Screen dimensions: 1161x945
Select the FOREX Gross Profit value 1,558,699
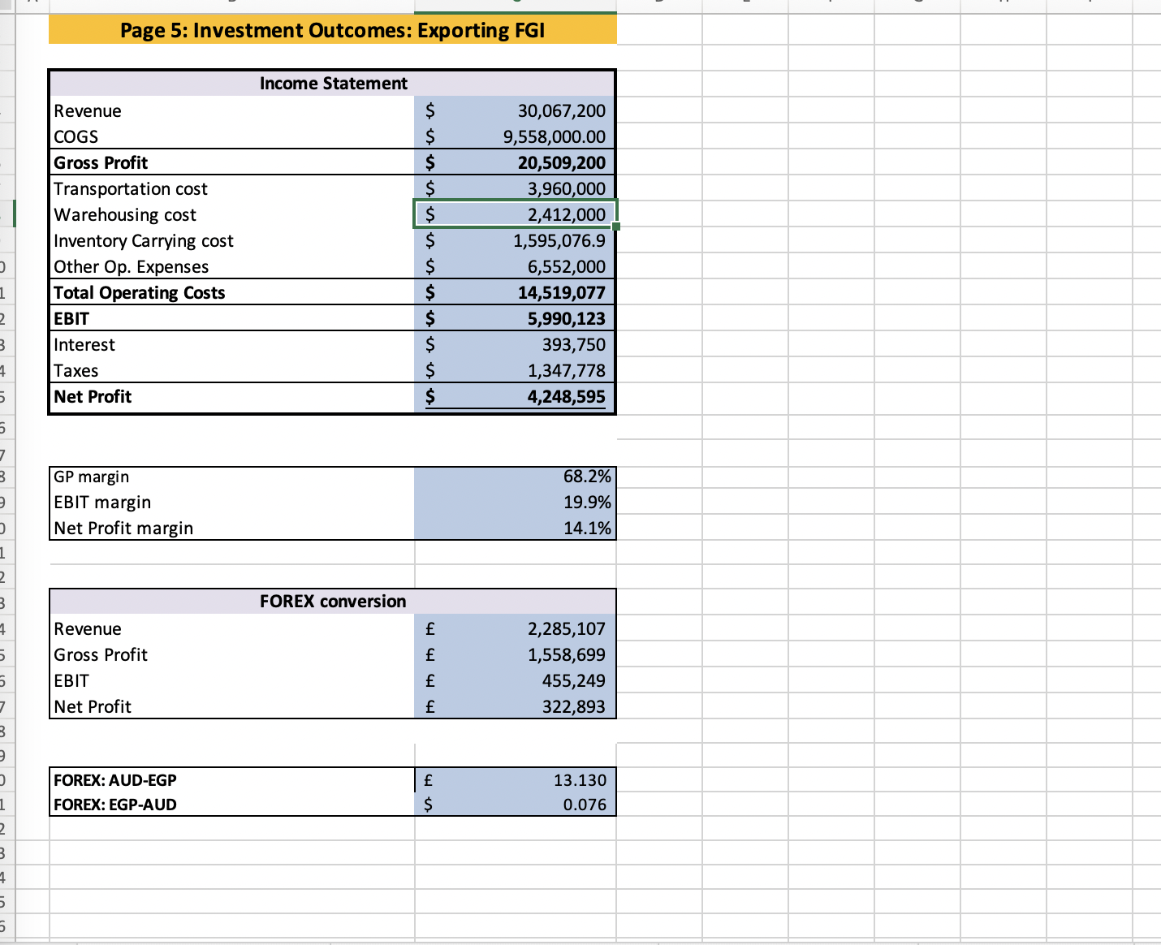[567, 655]
